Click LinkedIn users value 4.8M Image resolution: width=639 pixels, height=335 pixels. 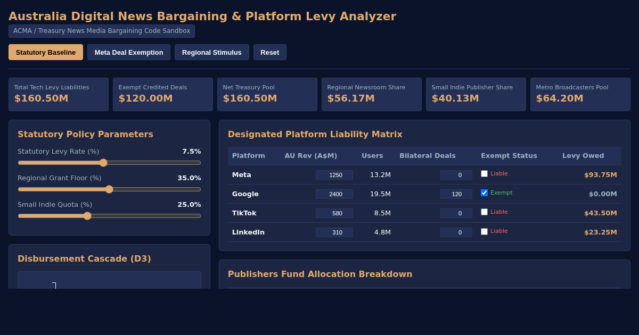[x=382, y=232]
